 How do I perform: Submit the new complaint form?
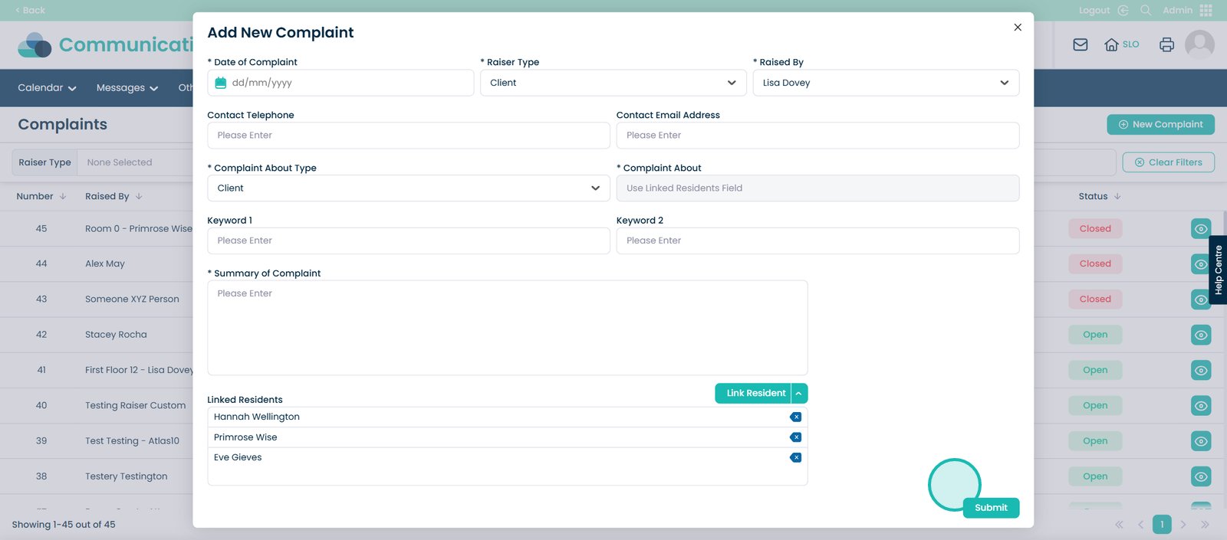click(991, 508)
